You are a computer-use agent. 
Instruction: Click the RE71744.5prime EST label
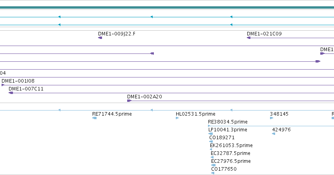pyautogui.click(x=112, y=114)
